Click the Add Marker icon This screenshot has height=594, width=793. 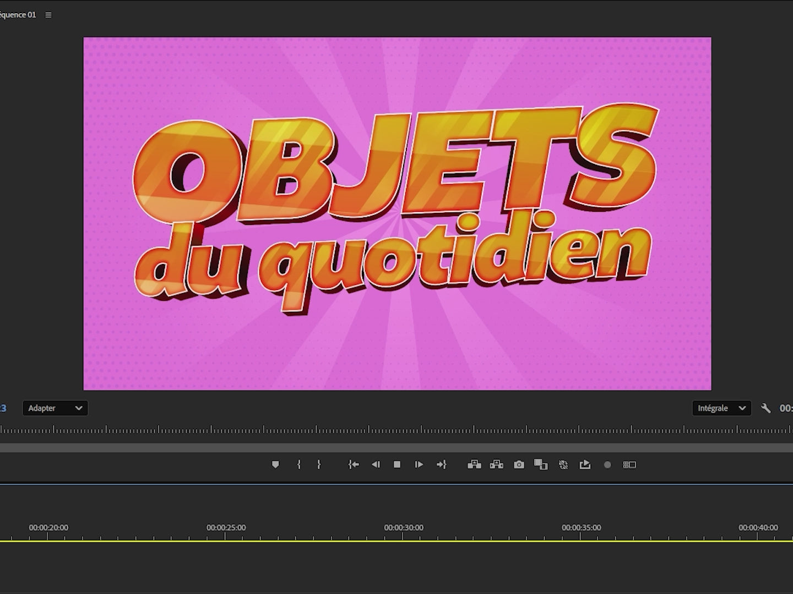pyautogui.click(x=276, y=465)
